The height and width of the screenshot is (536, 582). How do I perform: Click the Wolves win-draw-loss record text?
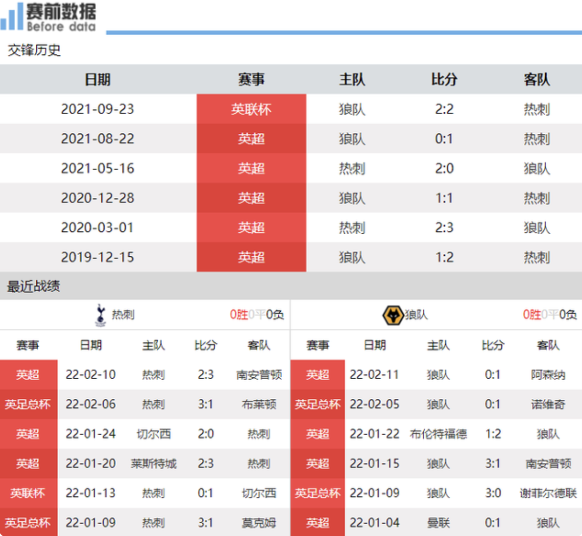(x=549, y=315)
